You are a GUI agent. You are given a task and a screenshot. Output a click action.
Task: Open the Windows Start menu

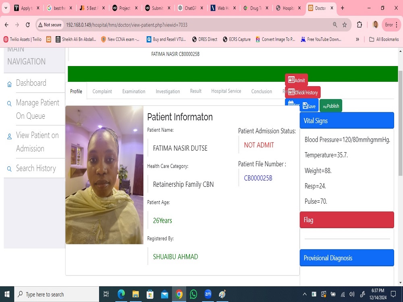[x=7, y=294]
